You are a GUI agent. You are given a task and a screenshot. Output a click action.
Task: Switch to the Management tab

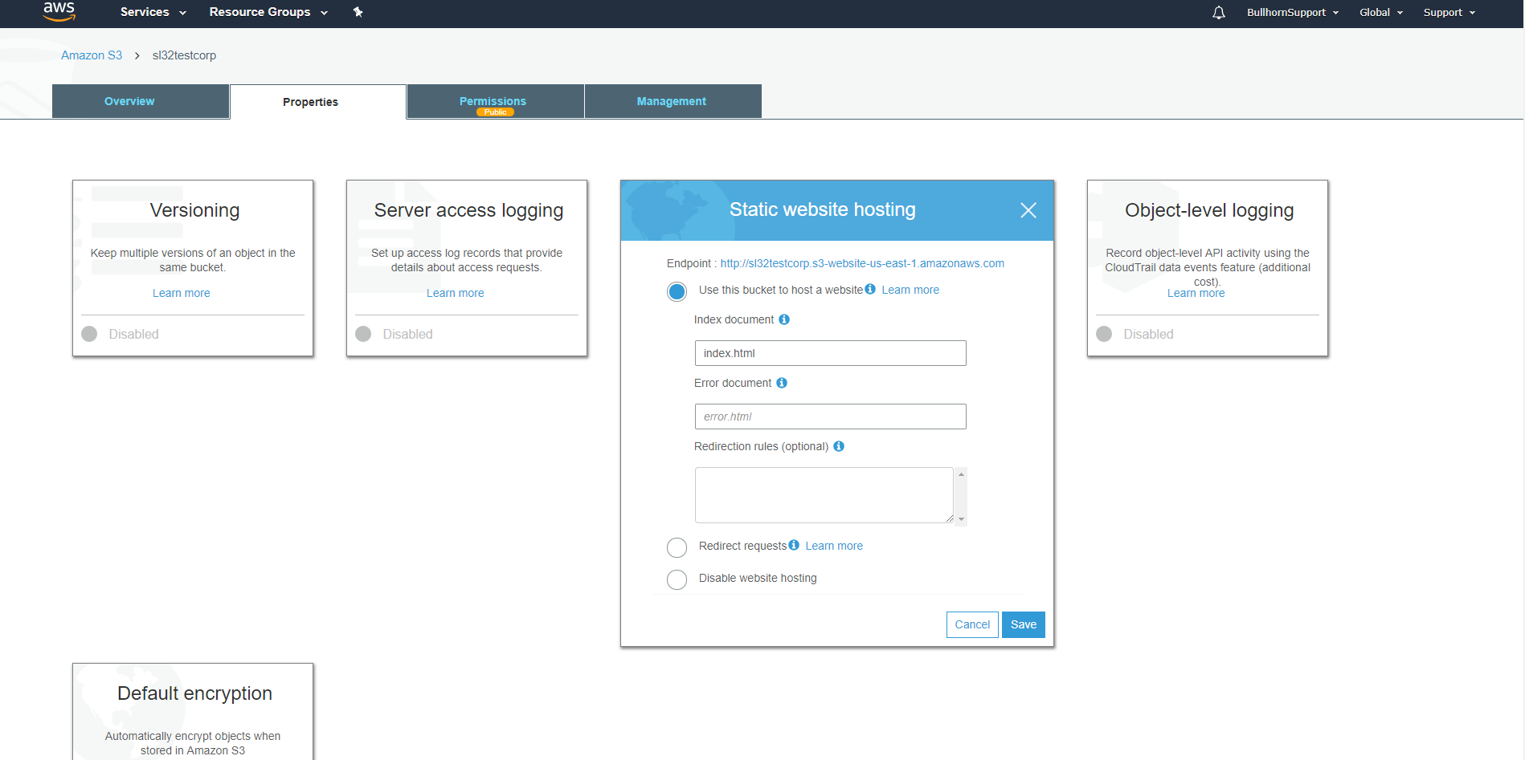pos(673,101)
